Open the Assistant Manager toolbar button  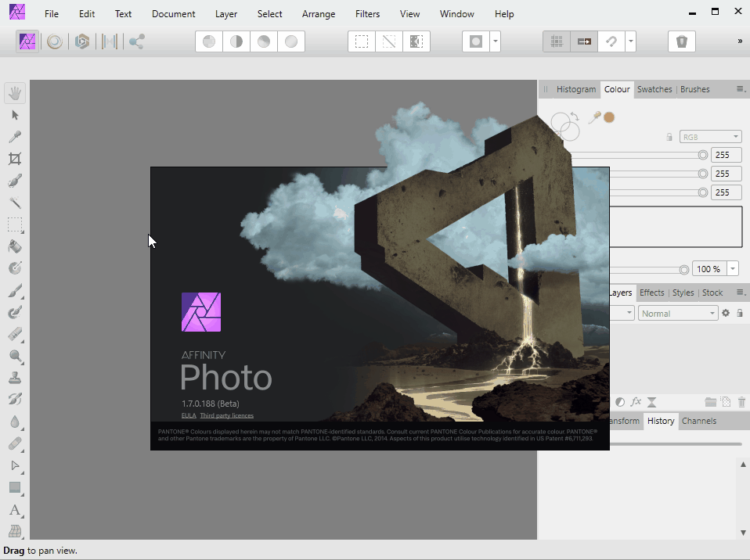click(x=682, y=41)
